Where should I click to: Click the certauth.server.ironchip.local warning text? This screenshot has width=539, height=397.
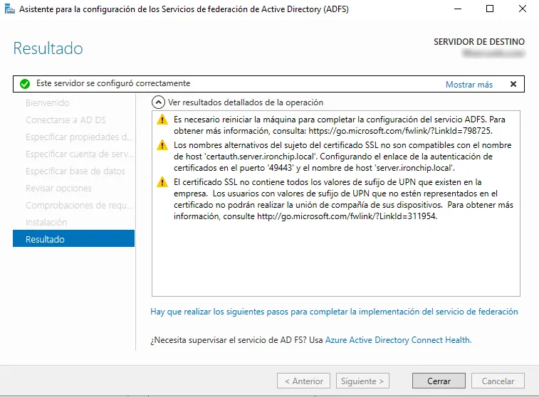coord(342,157)
